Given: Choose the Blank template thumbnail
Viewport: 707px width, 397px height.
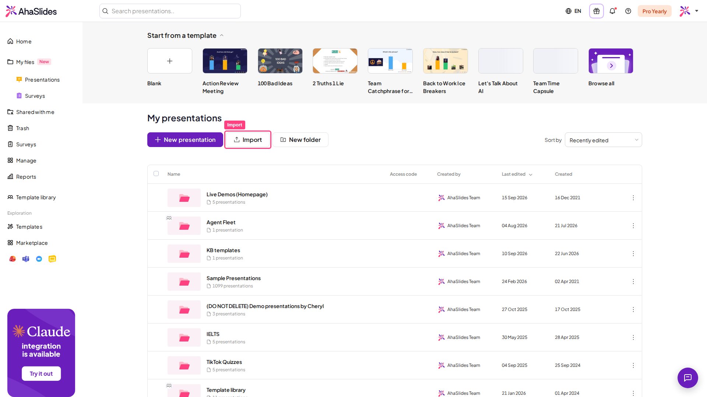Looking at the screenshot, I should pos(170,61).
